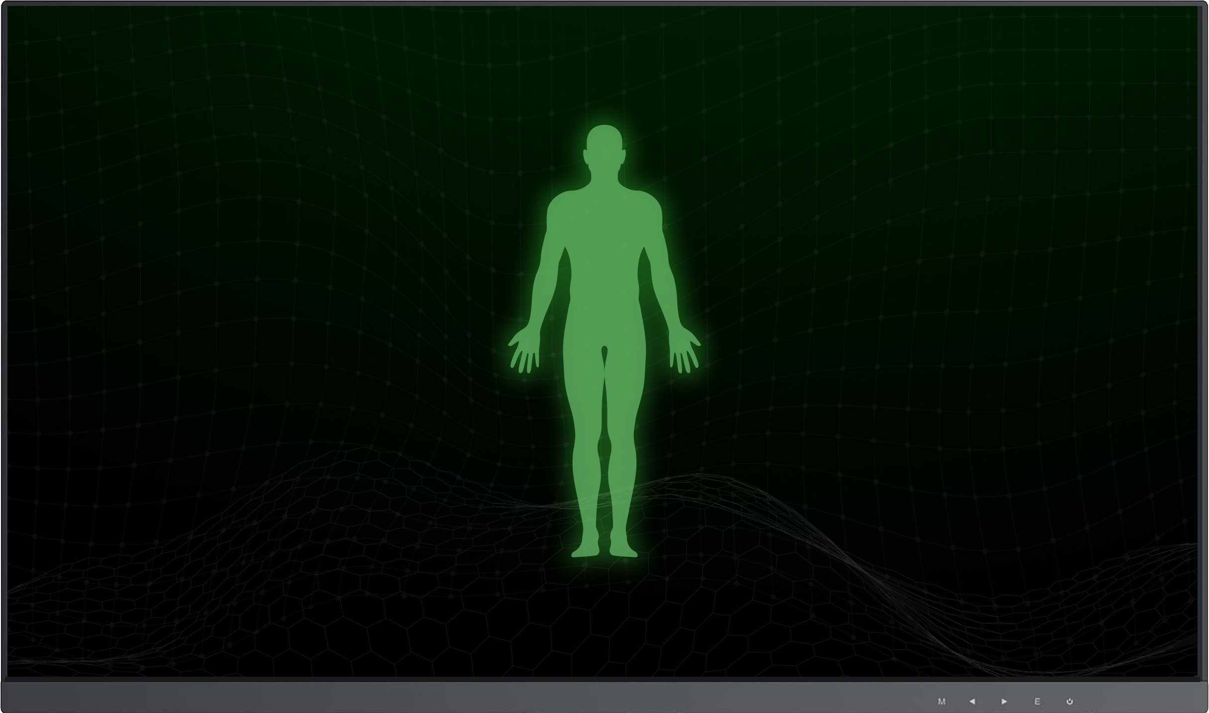Click the forearm on the screen's right side
Viewport: 1209px width, 713px height.
[x=668, y=299]
